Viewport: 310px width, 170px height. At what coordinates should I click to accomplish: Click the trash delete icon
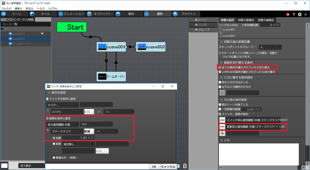(x=185, y=166)
